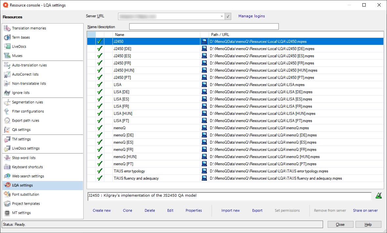This screenshot has width=387, height=233.
Task: Click inside the Name/description filter field
Action: click(203, 27)
